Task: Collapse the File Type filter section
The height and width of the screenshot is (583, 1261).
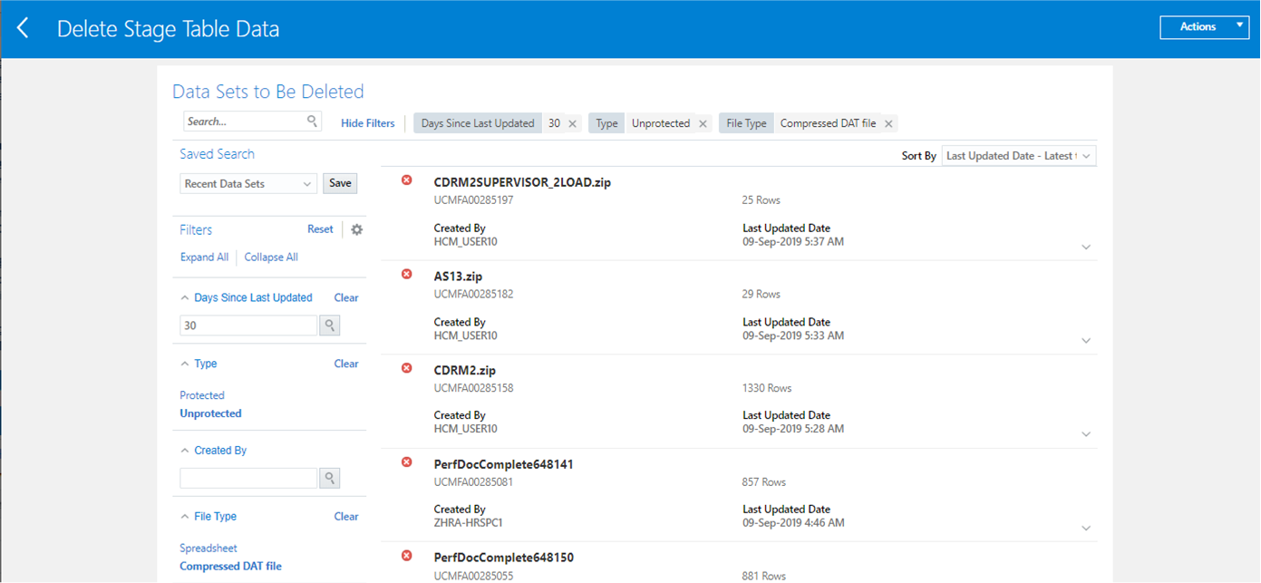Action: (185, 517)
